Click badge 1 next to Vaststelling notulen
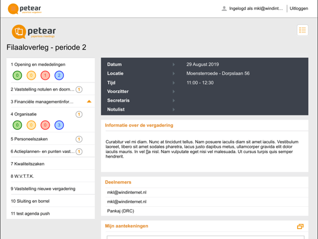 79,89
